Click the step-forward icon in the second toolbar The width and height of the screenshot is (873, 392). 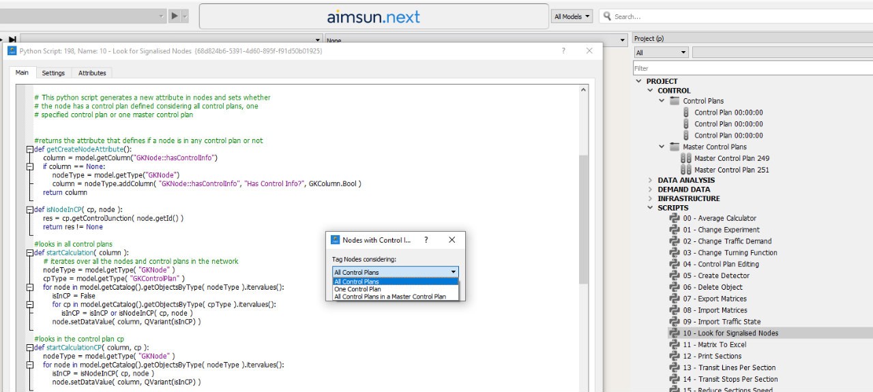coord(12,40)
